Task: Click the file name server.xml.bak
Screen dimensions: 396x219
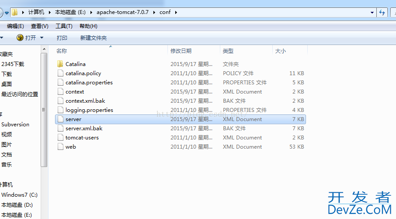Action: (84, 129)
